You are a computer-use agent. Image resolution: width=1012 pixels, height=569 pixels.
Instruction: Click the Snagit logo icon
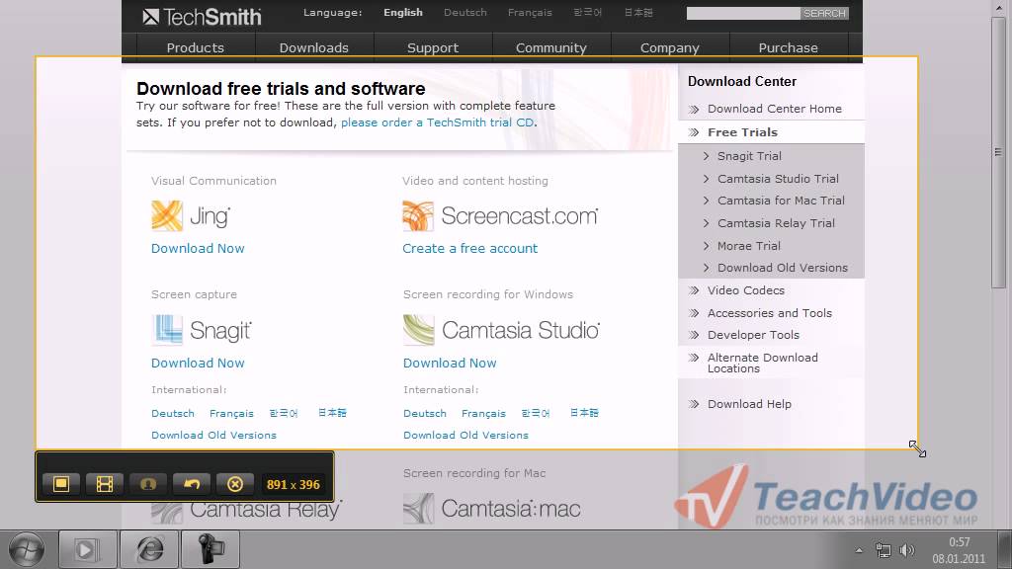click(x=167, y=330)
